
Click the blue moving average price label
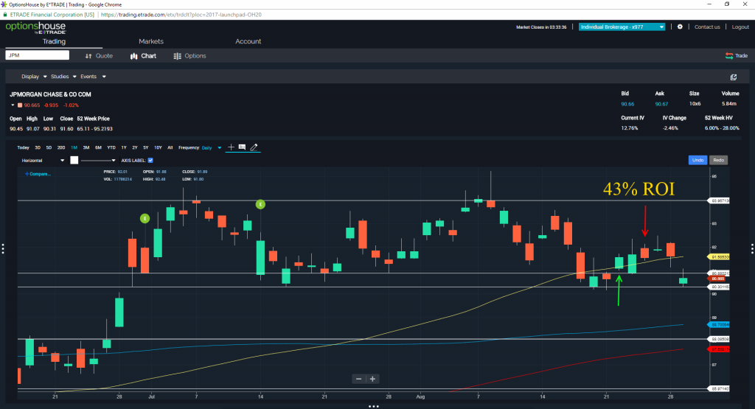718,325
